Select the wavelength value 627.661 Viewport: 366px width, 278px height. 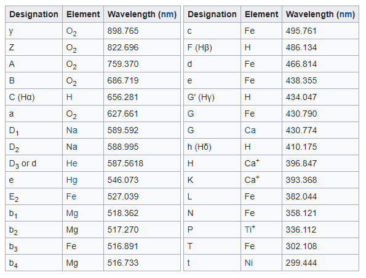click(x=123, y=114)
